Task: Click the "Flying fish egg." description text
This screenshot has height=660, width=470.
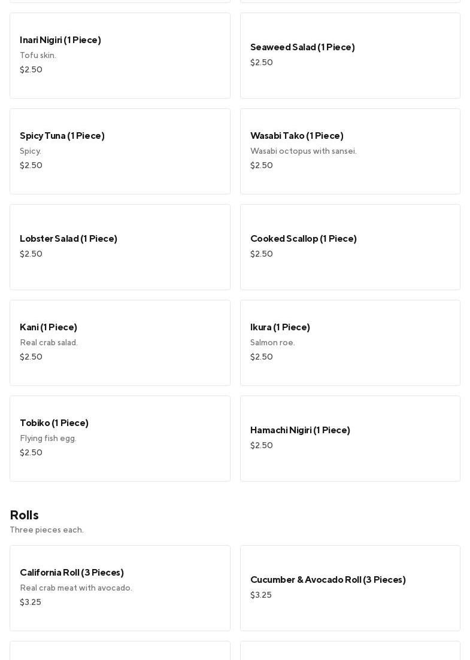Action: (x=48, y=439)
